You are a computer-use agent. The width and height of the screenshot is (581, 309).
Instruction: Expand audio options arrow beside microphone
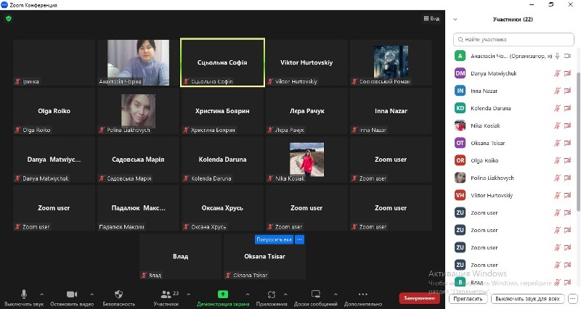(42, 294)
